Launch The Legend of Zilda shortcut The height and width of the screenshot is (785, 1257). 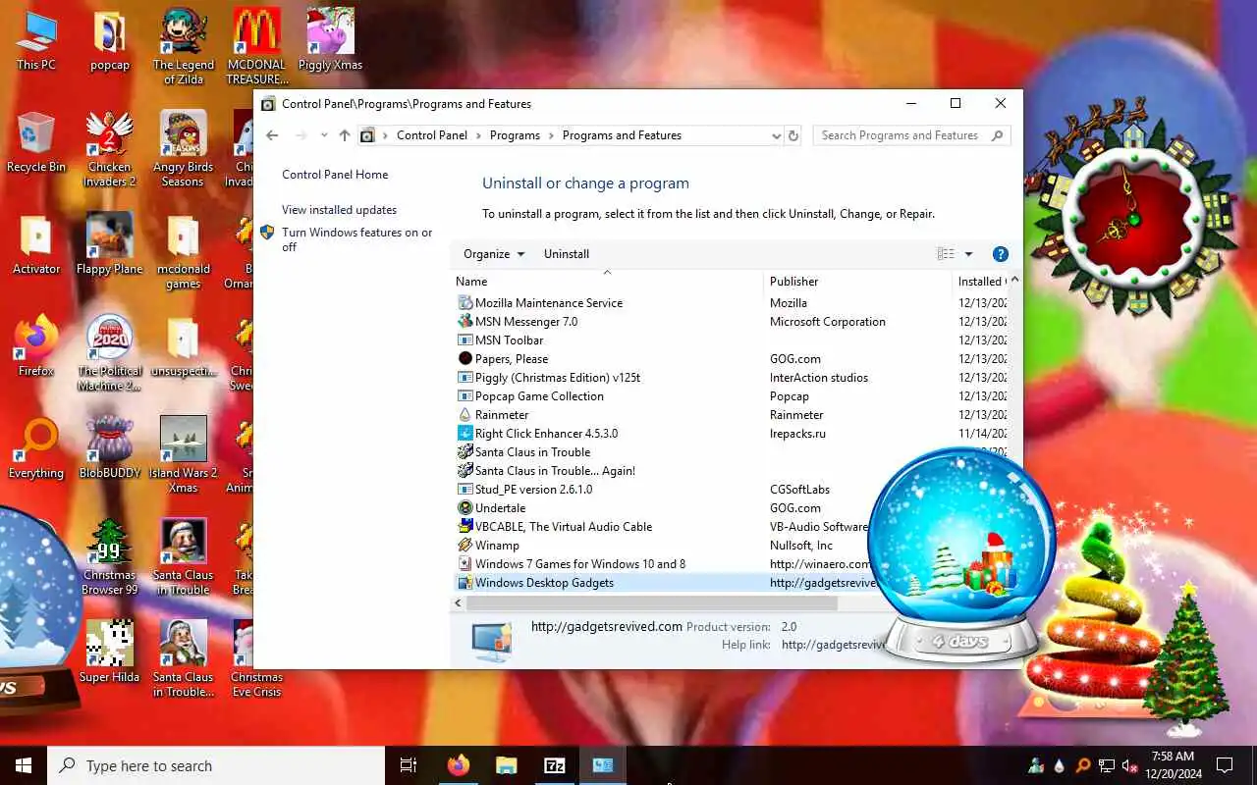point(184,46)
